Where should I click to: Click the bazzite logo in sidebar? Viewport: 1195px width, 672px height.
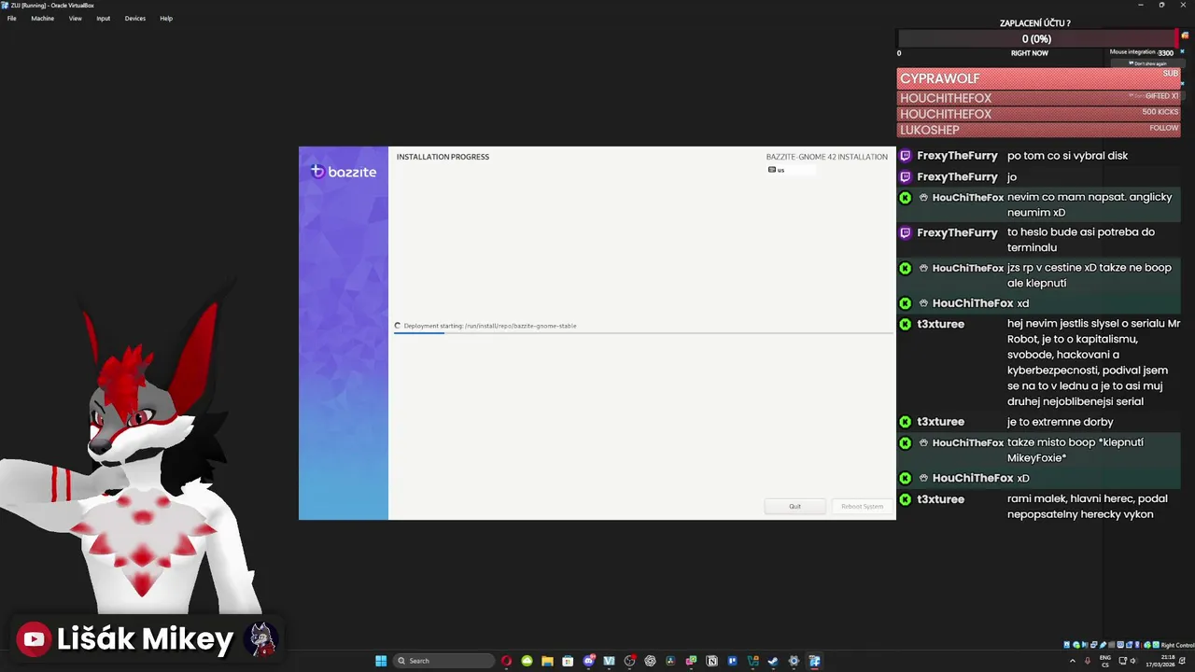click(x=344, y=172)
